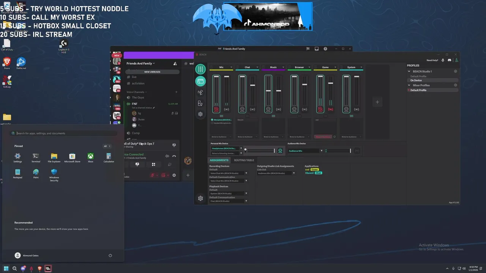Add a new Mixer Profile with plus icon
The height and width of the screenshot is (273, 486).
coord(456,85)
